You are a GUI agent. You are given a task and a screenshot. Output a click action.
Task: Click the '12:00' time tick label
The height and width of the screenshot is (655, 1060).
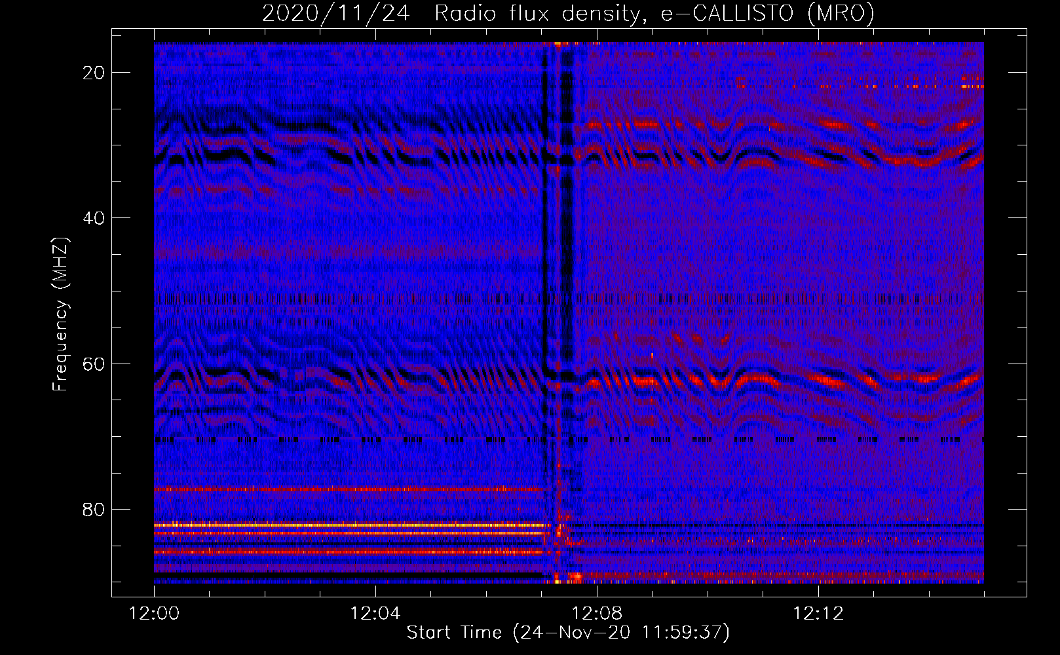(154, 614)
